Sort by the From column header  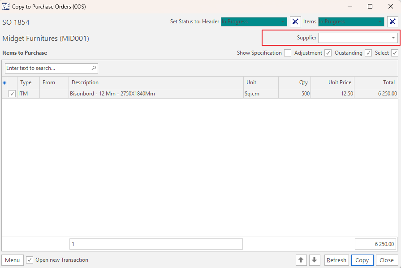tap(54, 82)
